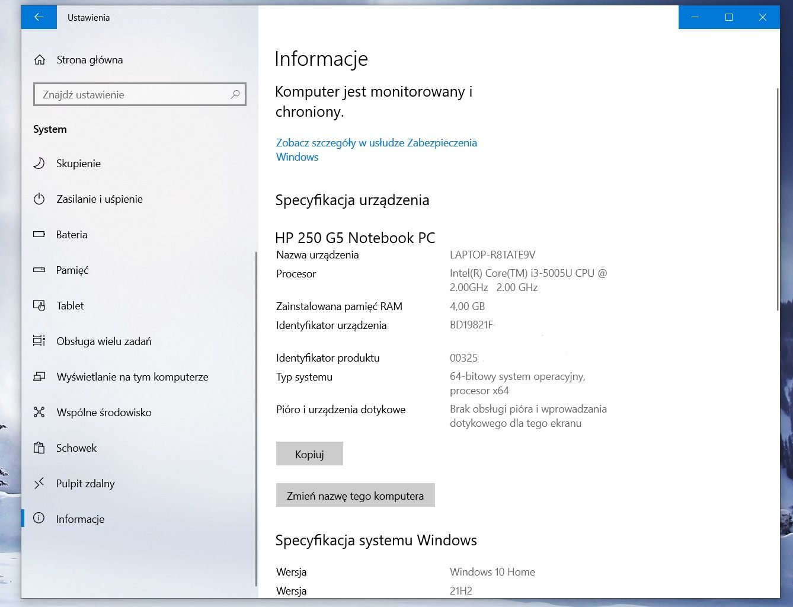793x607 pixels.
Task: Click the Informacje page title
Action: tap(321, 59)
